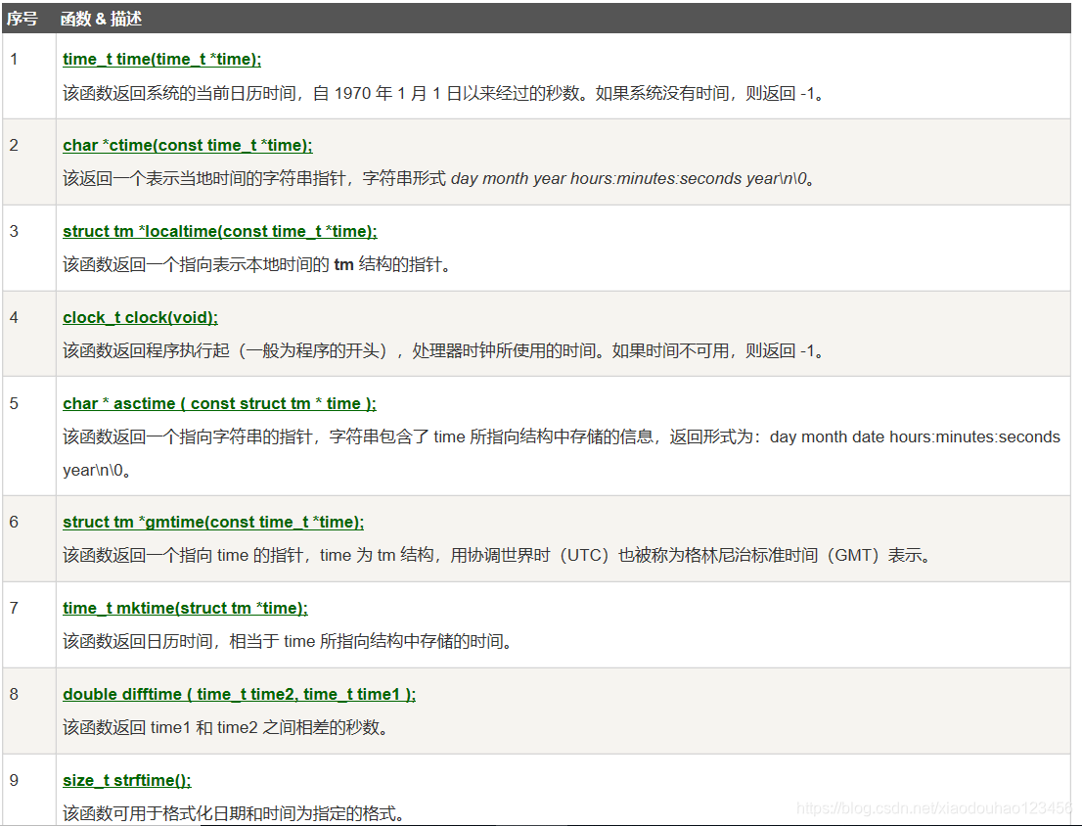Click row number 5 cell
The width and height of the screenshot is (1082, 826).
[29, 436]
